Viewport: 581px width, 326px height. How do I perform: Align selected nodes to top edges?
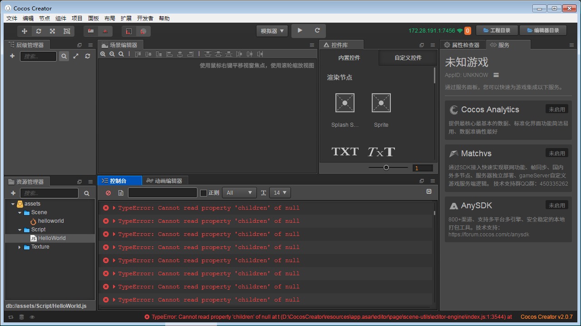tap(138, 54)
